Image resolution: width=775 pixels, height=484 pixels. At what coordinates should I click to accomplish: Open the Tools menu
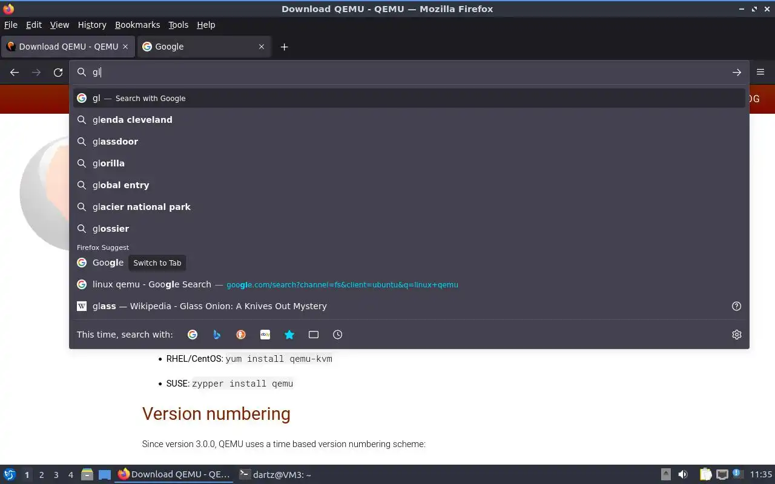[179, 25]
